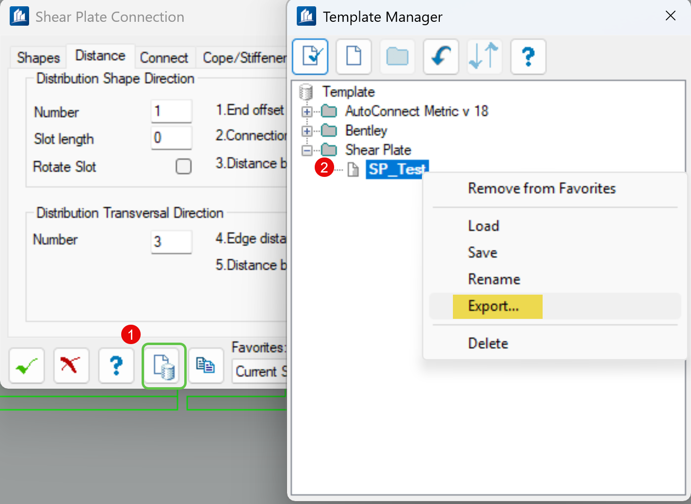Choose Rename from context menu

(x=494, y=279)
